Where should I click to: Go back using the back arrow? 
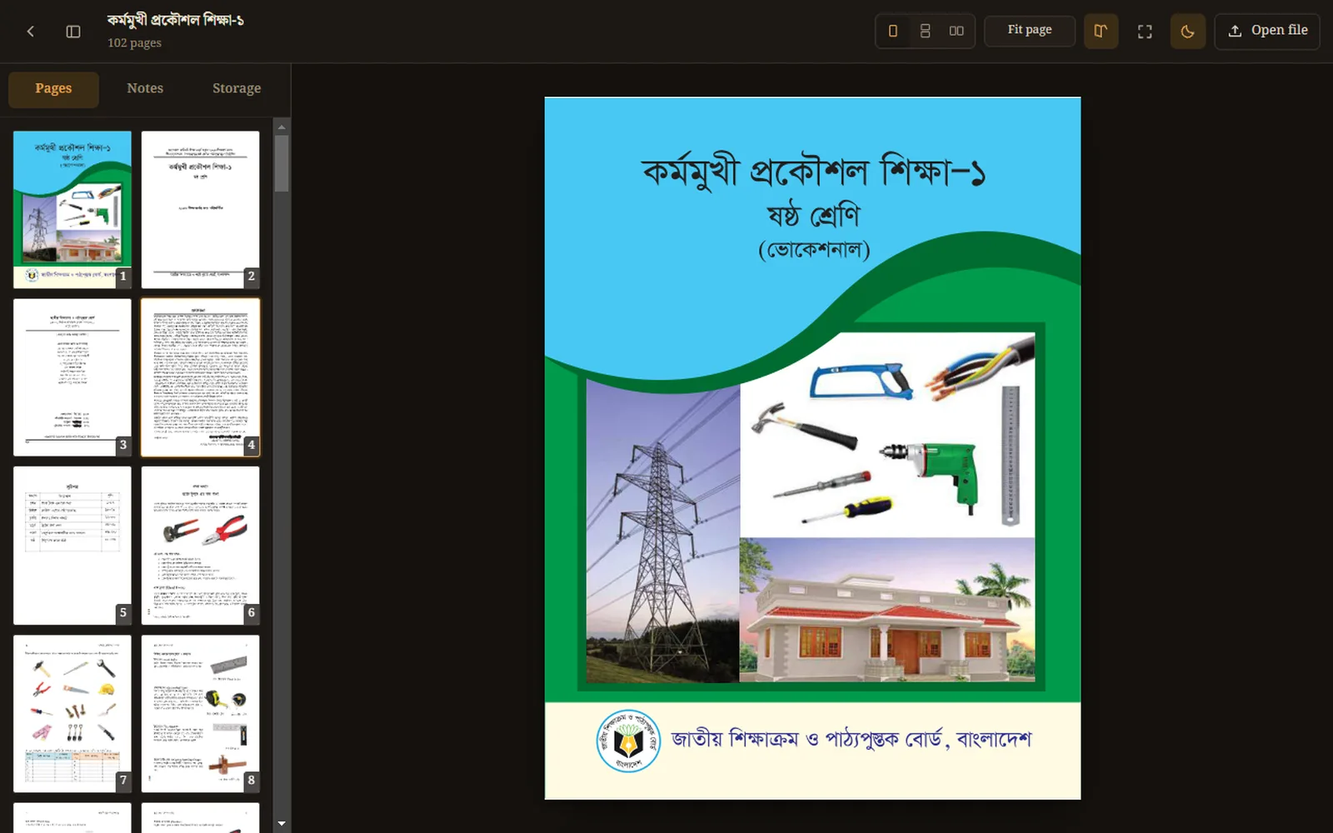31,32
